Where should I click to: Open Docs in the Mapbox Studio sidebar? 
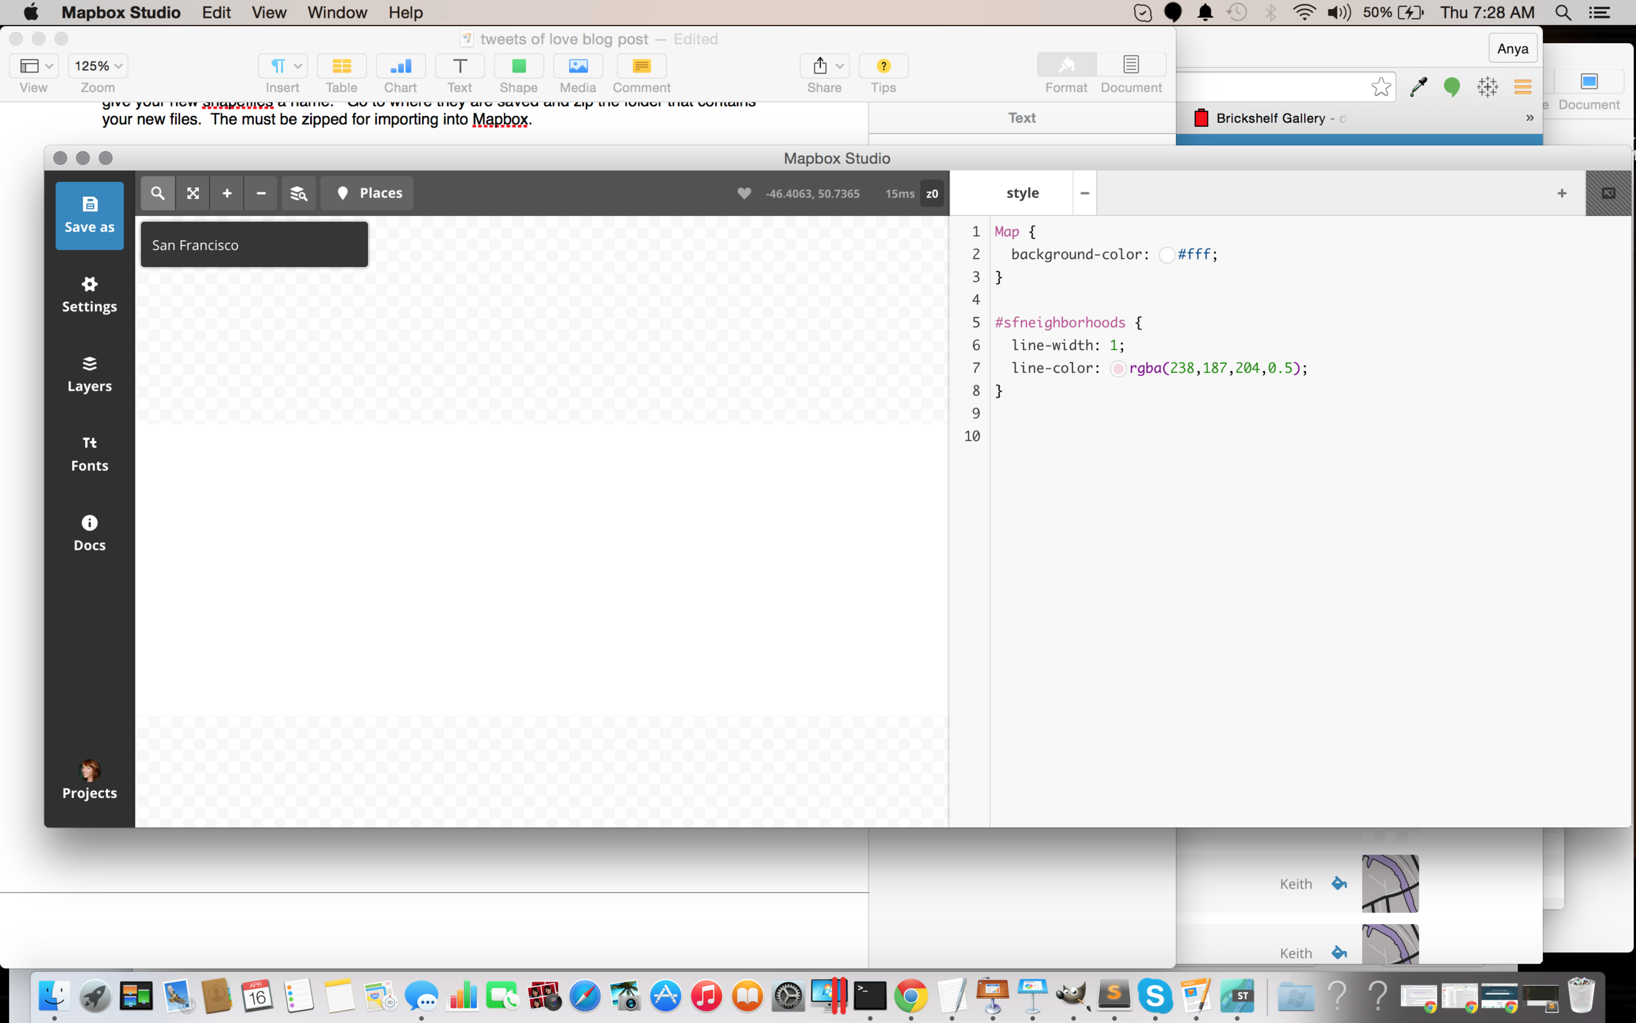coord(89,533)
